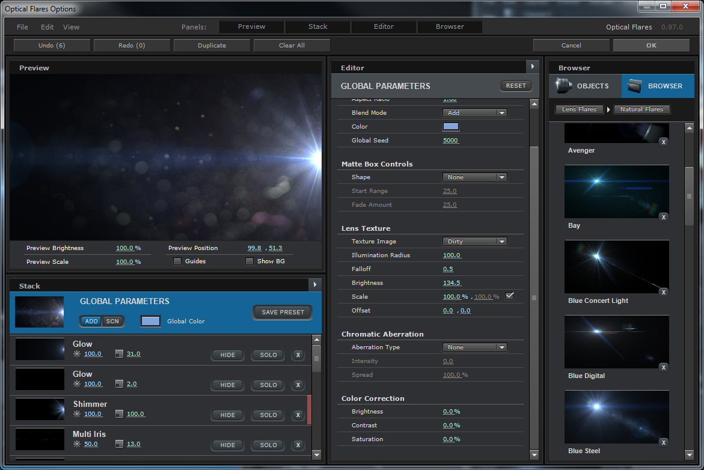Screen dimensions: 704x470
Task: Click the brightness sun icon on the Shimmer layer
Action: [x=76, y=414]
